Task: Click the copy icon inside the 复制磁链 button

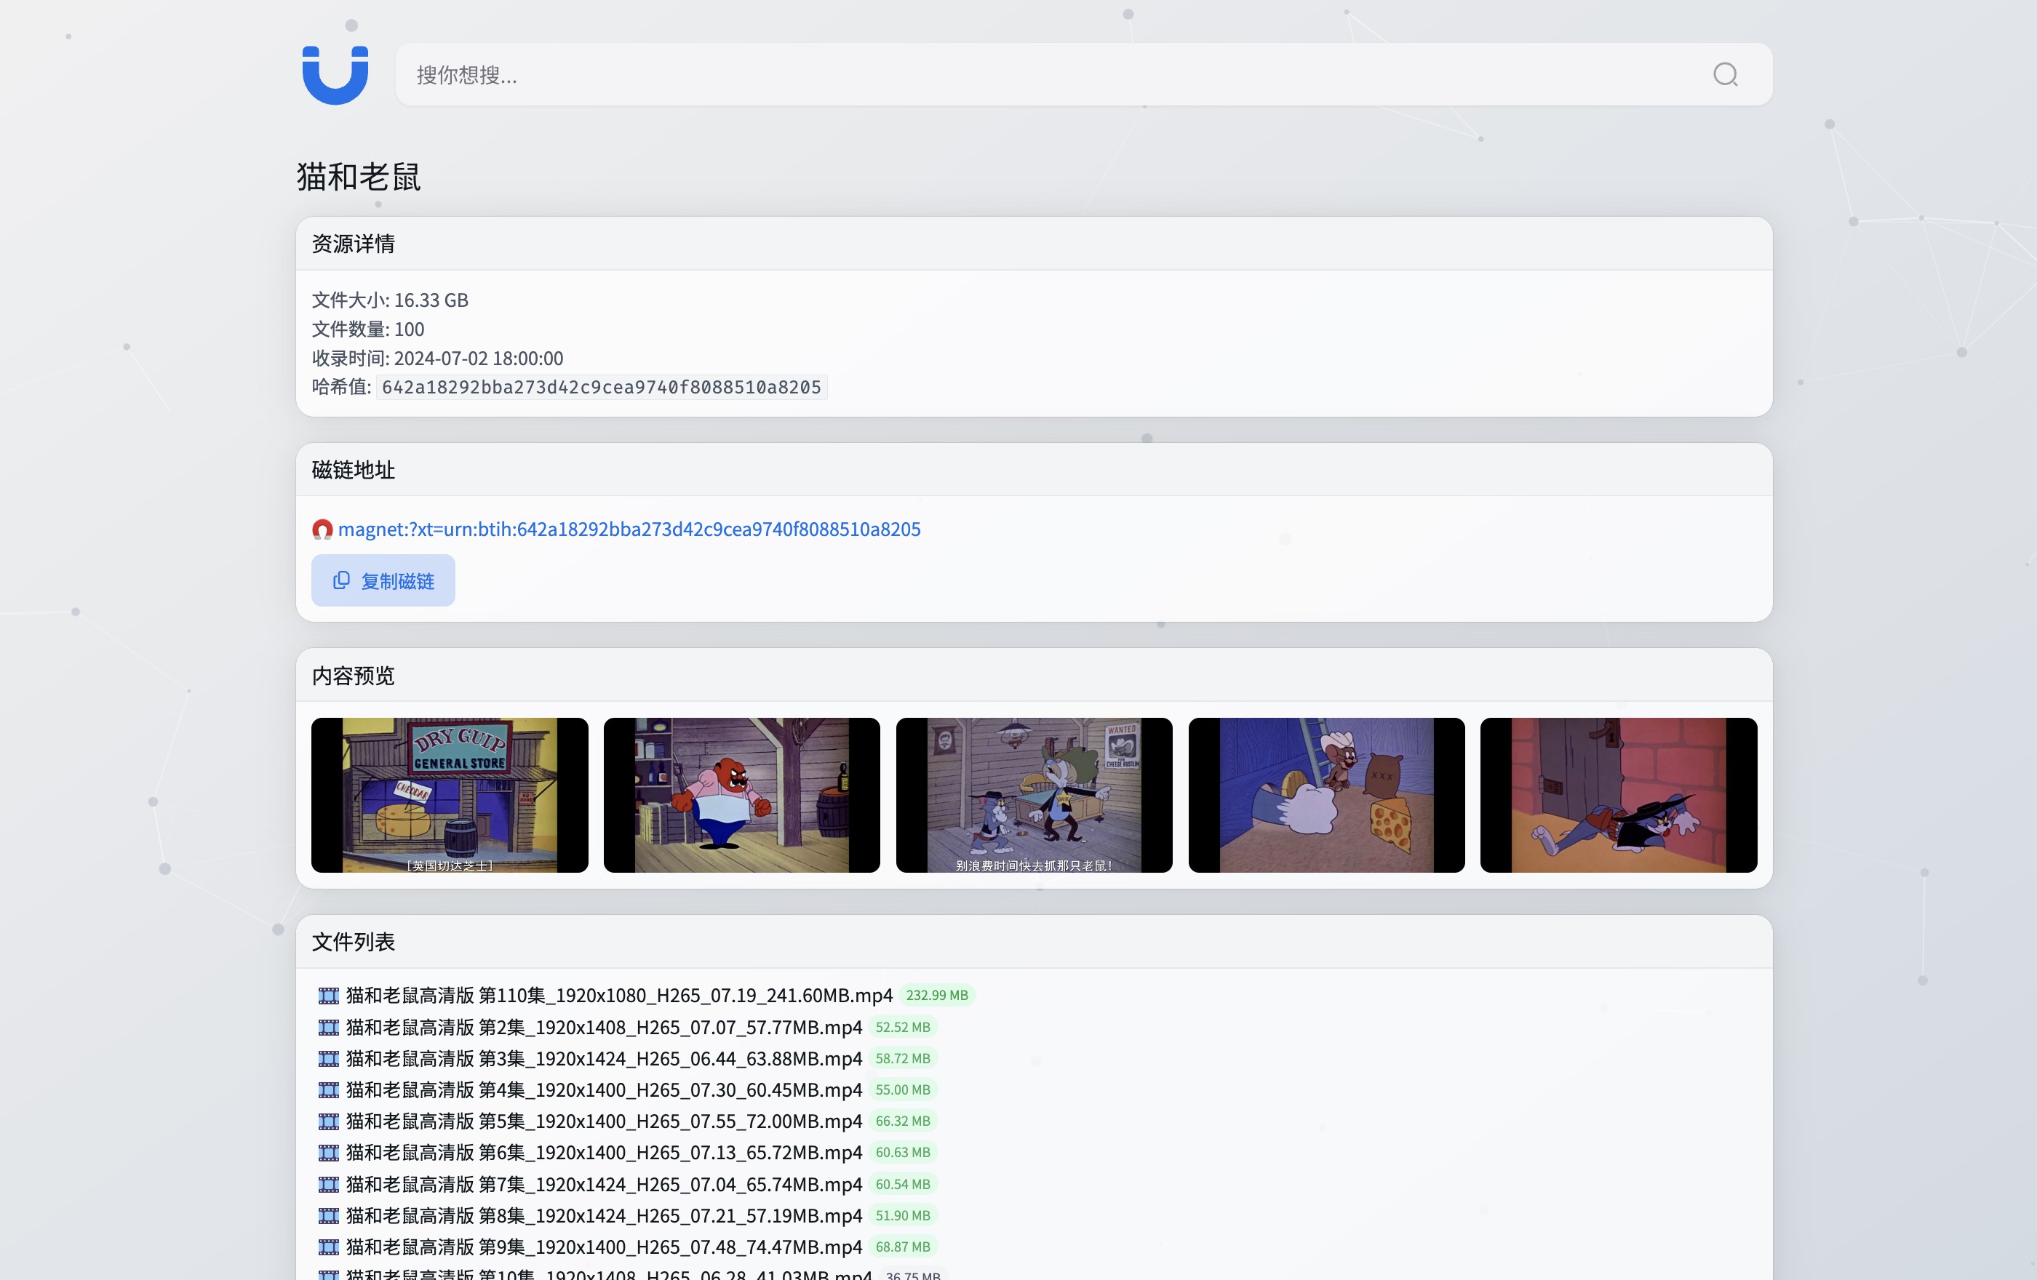Action: point(342,581)
